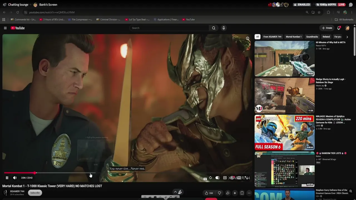Open browser apps grid in bookmarks bar
Viewport: 356px width, 200px height.
(x=4, y=19)
